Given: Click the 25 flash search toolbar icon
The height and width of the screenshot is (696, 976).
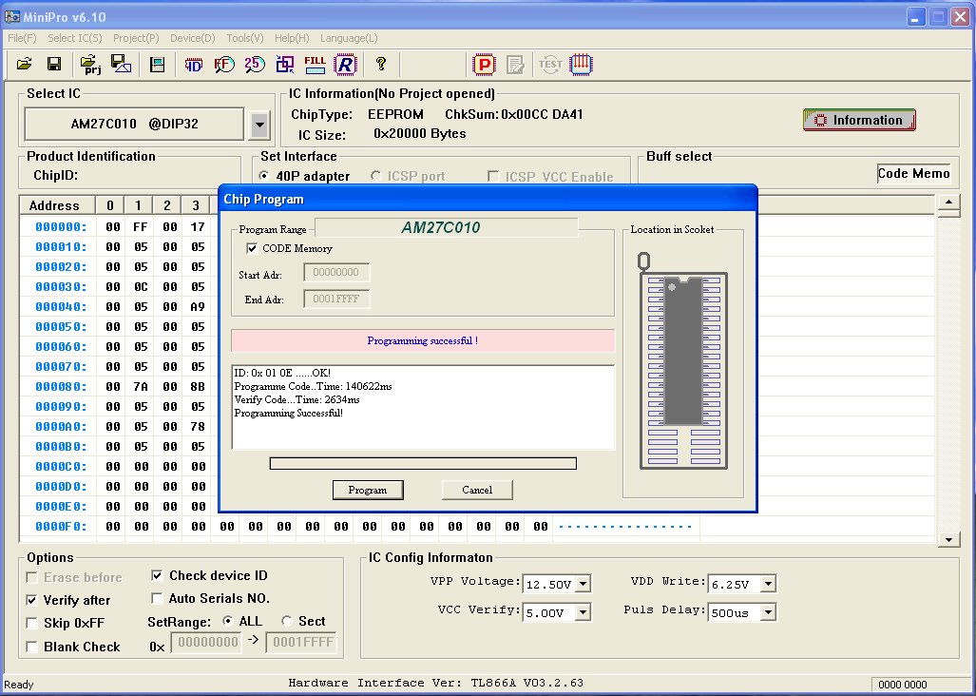Looking at the screenshot, I should coord(254,64).
